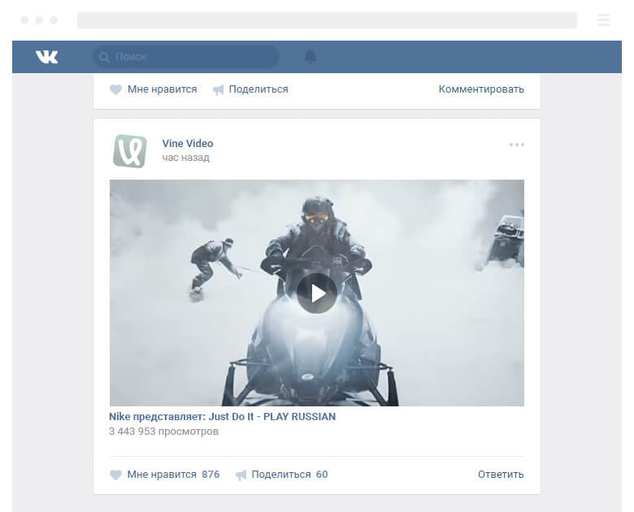Like the Vine Video post with 876 likes

tap(164, 475)
